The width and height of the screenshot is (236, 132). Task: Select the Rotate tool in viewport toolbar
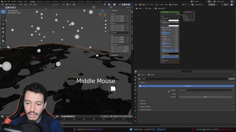3,24
